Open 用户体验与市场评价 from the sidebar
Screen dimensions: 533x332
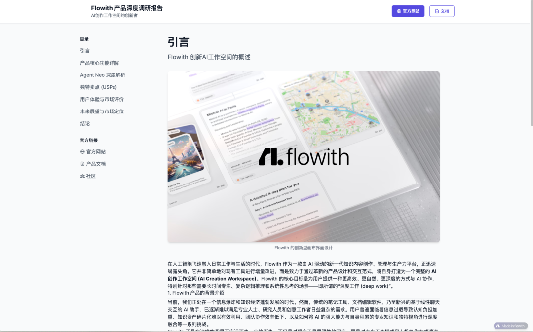[101, 99]
